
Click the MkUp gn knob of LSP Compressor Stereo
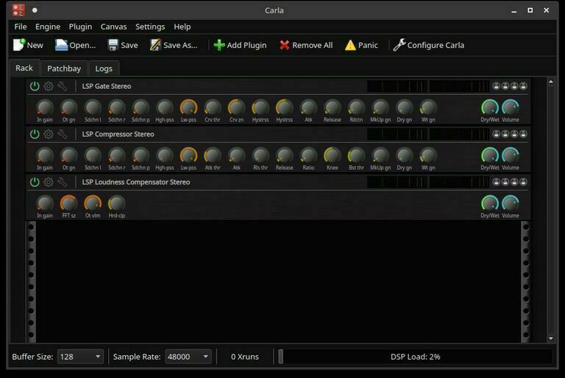click(380, 155)
